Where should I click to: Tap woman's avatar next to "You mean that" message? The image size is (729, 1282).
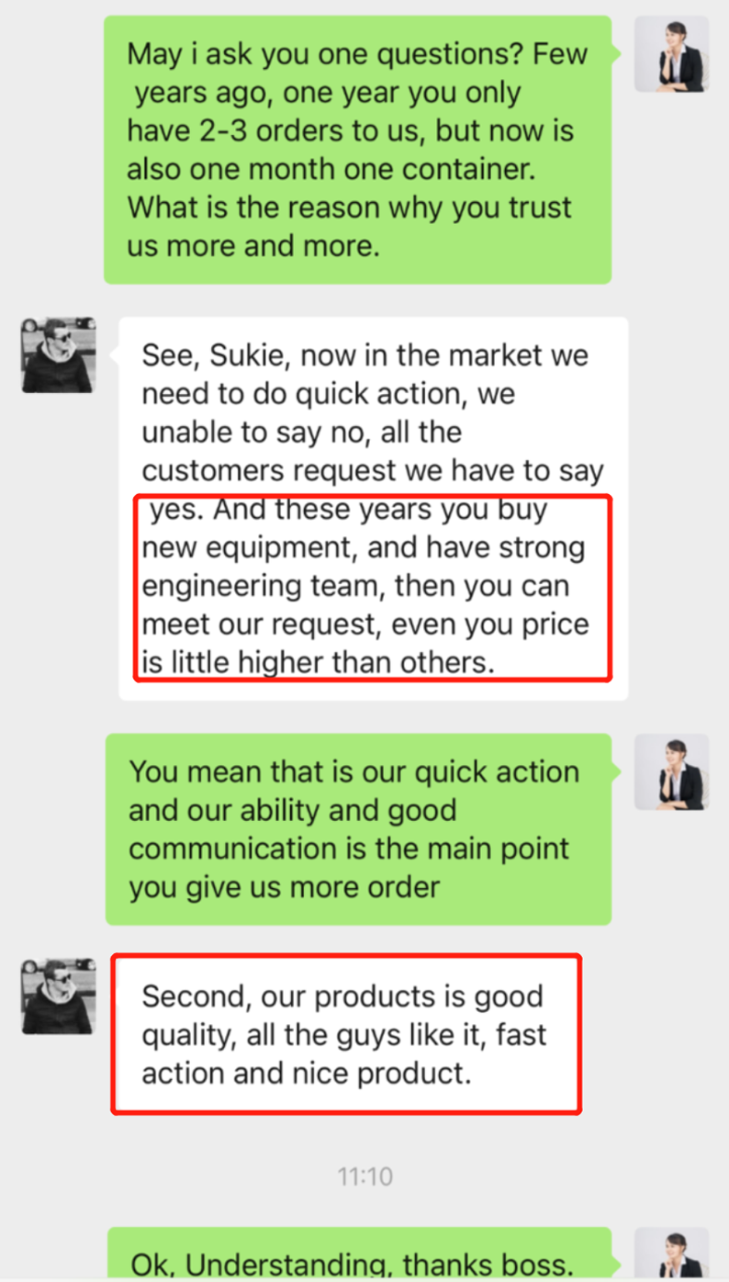pos(671,771)
